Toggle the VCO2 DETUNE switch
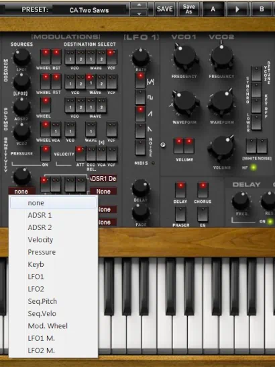 [256, 74]
